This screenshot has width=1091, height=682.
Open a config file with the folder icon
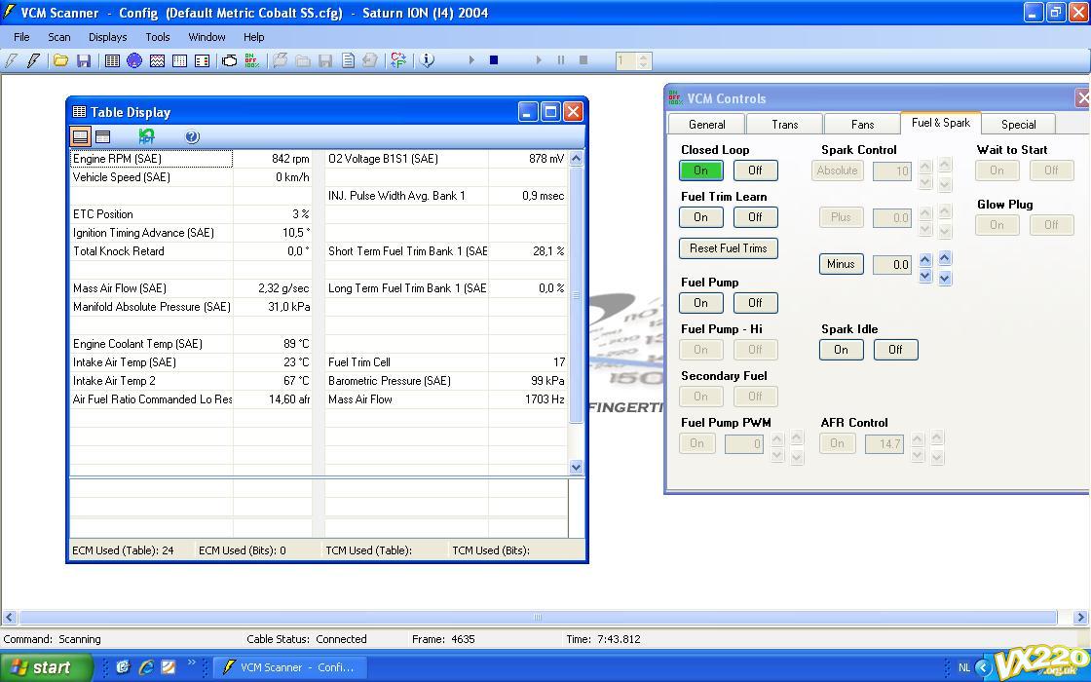[x=60, y=60]
